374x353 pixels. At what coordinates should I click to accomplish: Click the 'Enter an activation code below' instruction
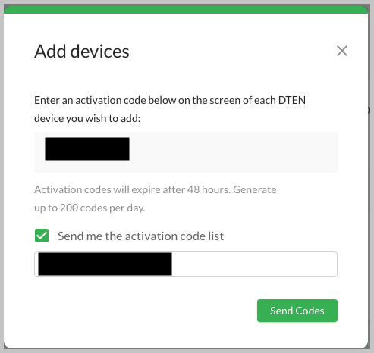point(170,100)
